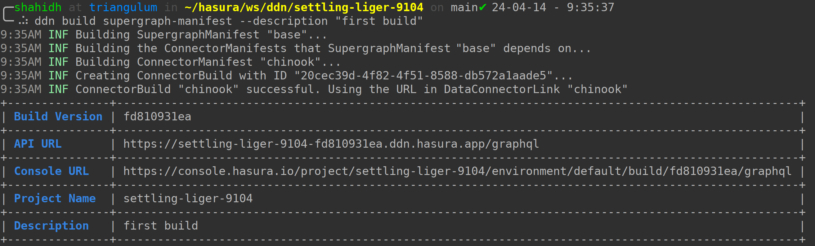Click the ddn build supergraph-manifest command
Image resolution: width=815 pixels, height=246 pixels.
[x=228, y=21]
